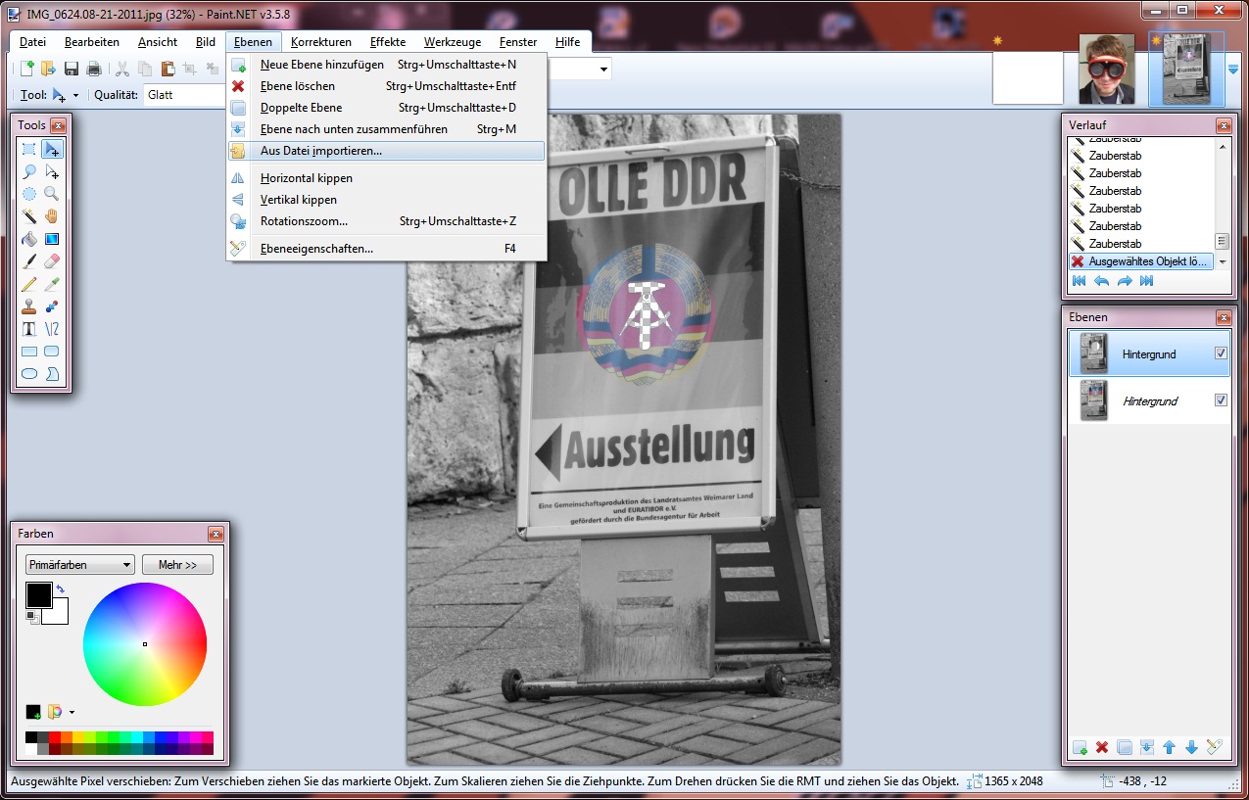Move layer down in Ebenen panel
The image size is (1249, 800).
point(1192,747)
